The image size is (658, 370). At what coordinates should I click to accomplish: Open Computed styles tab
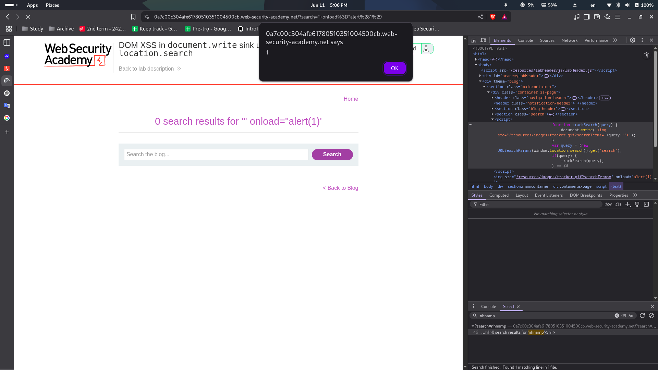[x=499, y=195]
